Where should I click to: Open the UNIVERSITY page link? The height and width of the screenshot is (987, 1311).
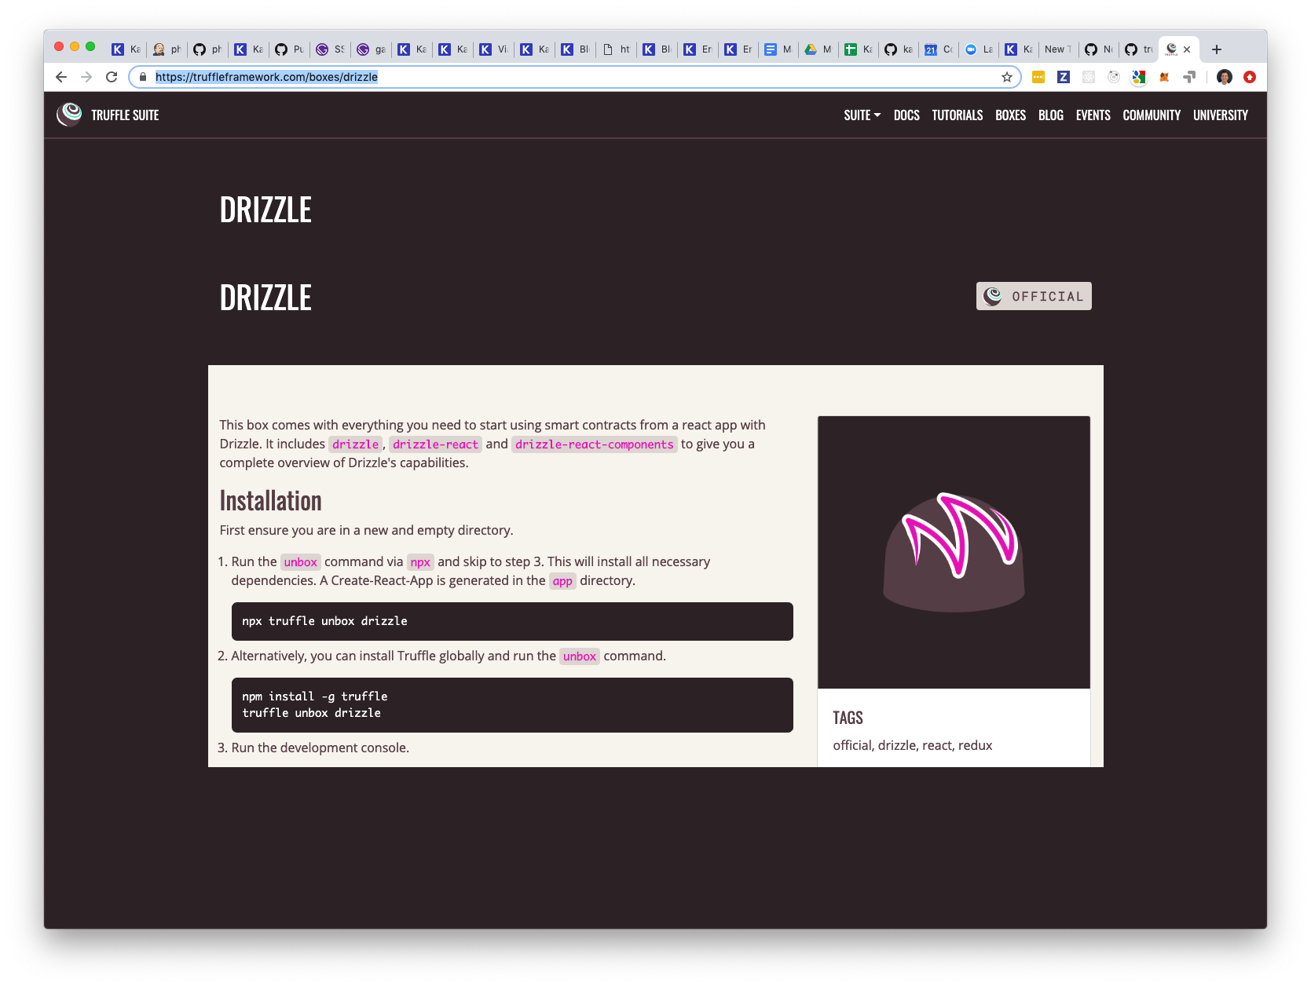click(1220, 115)
